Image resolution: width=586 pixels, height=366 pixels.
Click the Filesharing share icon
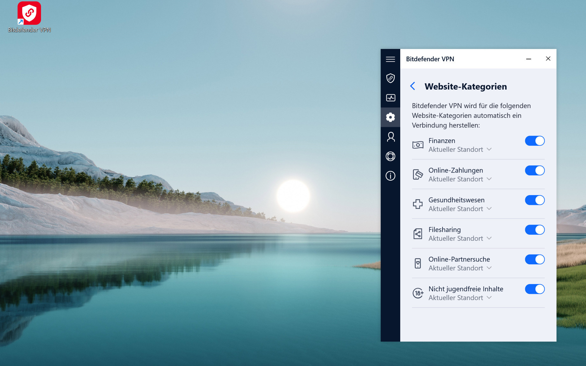(x=418, y=234)
